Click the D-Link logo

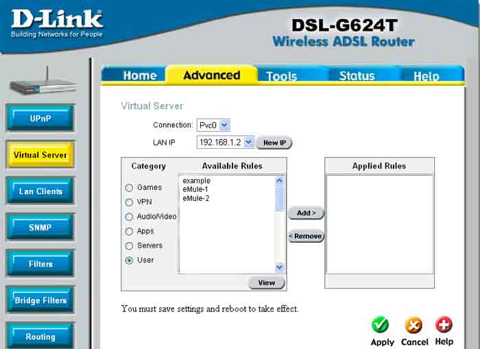click(57, 24)
